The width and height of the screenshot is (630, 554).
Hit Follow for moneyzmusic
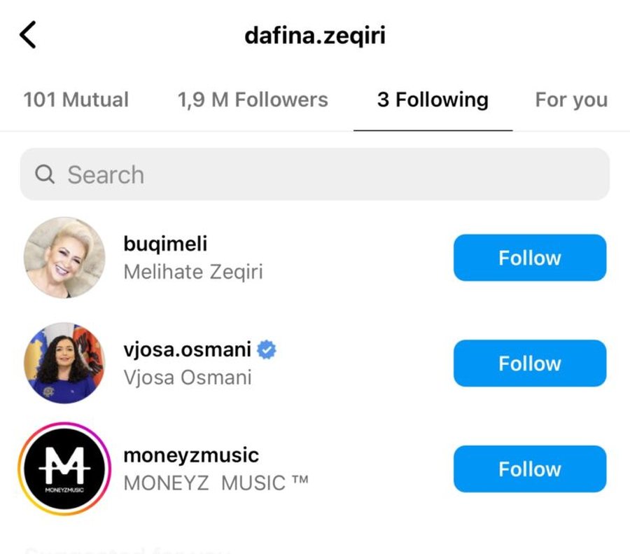click(529, 469)
